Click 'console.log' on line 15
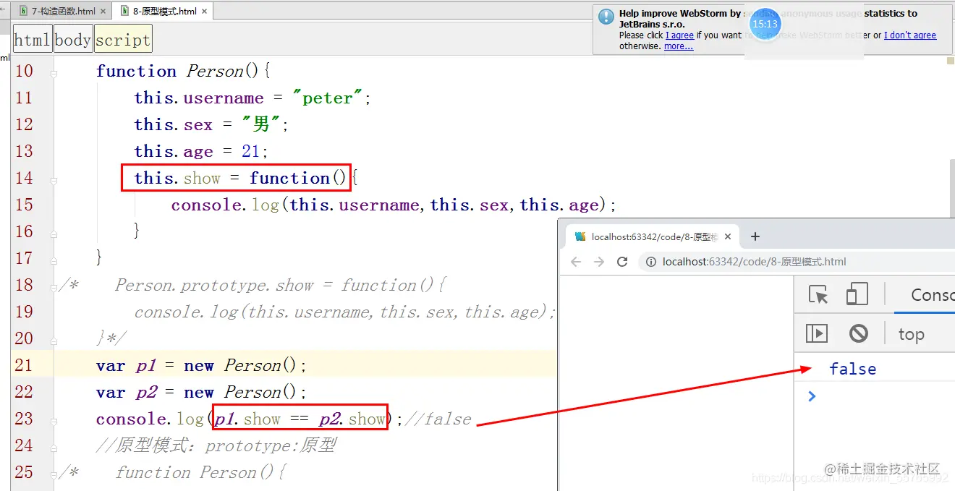 225,205
